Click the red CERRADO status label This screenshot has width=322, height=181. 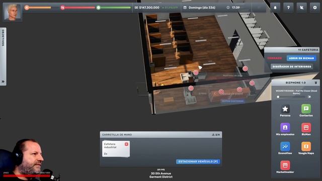tap(275, 58)
